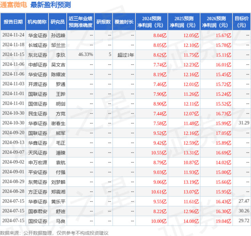Select analyst 刘梦麟
Screen dimensions: 251x236
(58, 182)
